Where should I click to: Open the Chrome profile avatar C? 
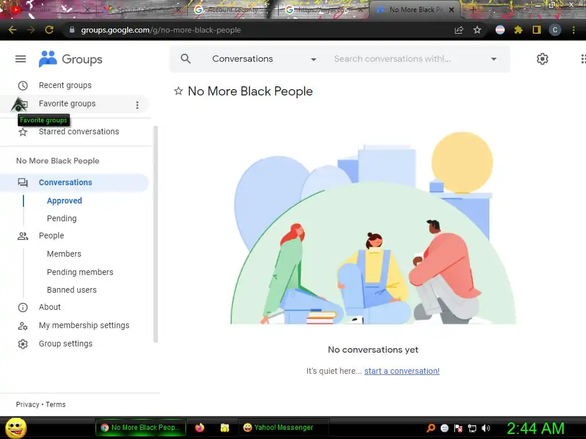555,30
